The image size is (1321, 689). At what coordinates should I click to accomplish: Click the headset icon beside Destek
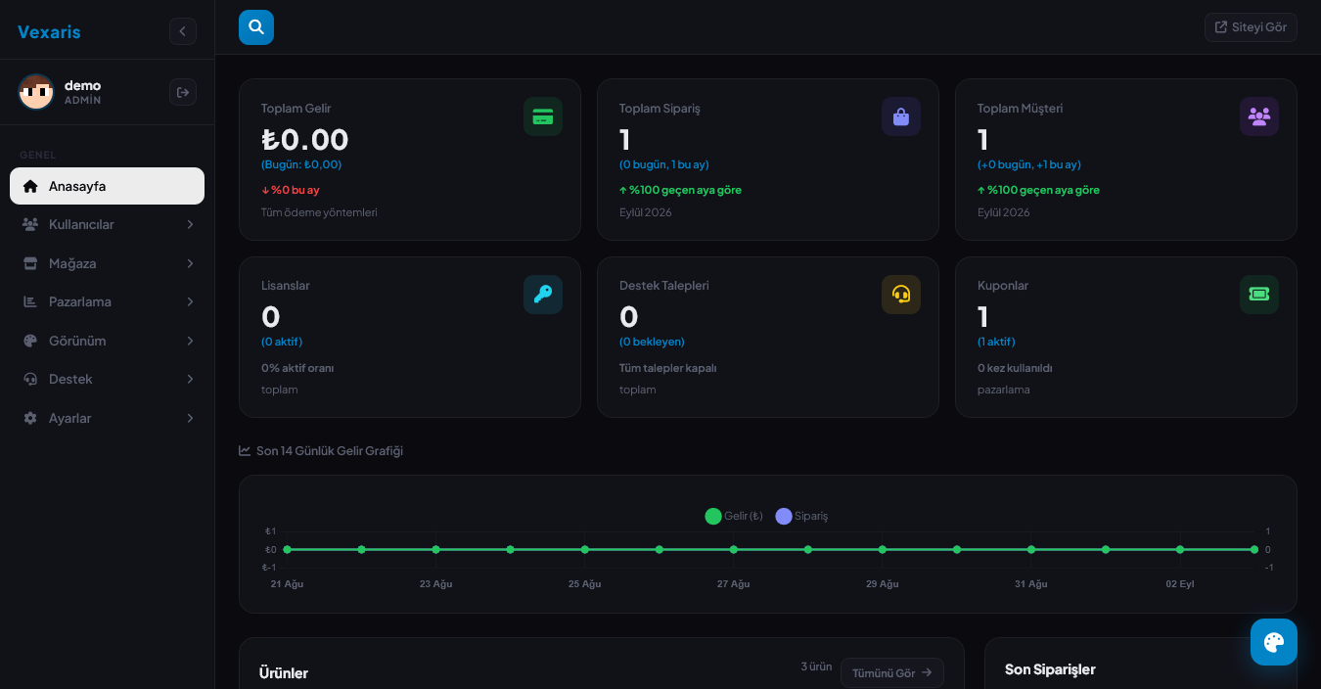(x=30, y=379)
